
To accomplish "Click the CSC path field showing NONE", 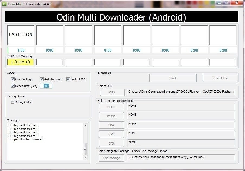I will (181, 134).
